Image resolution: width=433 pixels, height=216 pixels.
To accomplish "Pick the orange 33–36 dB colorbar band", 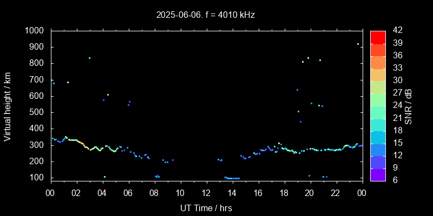I will pyautogui.click(x=378, y=62).
